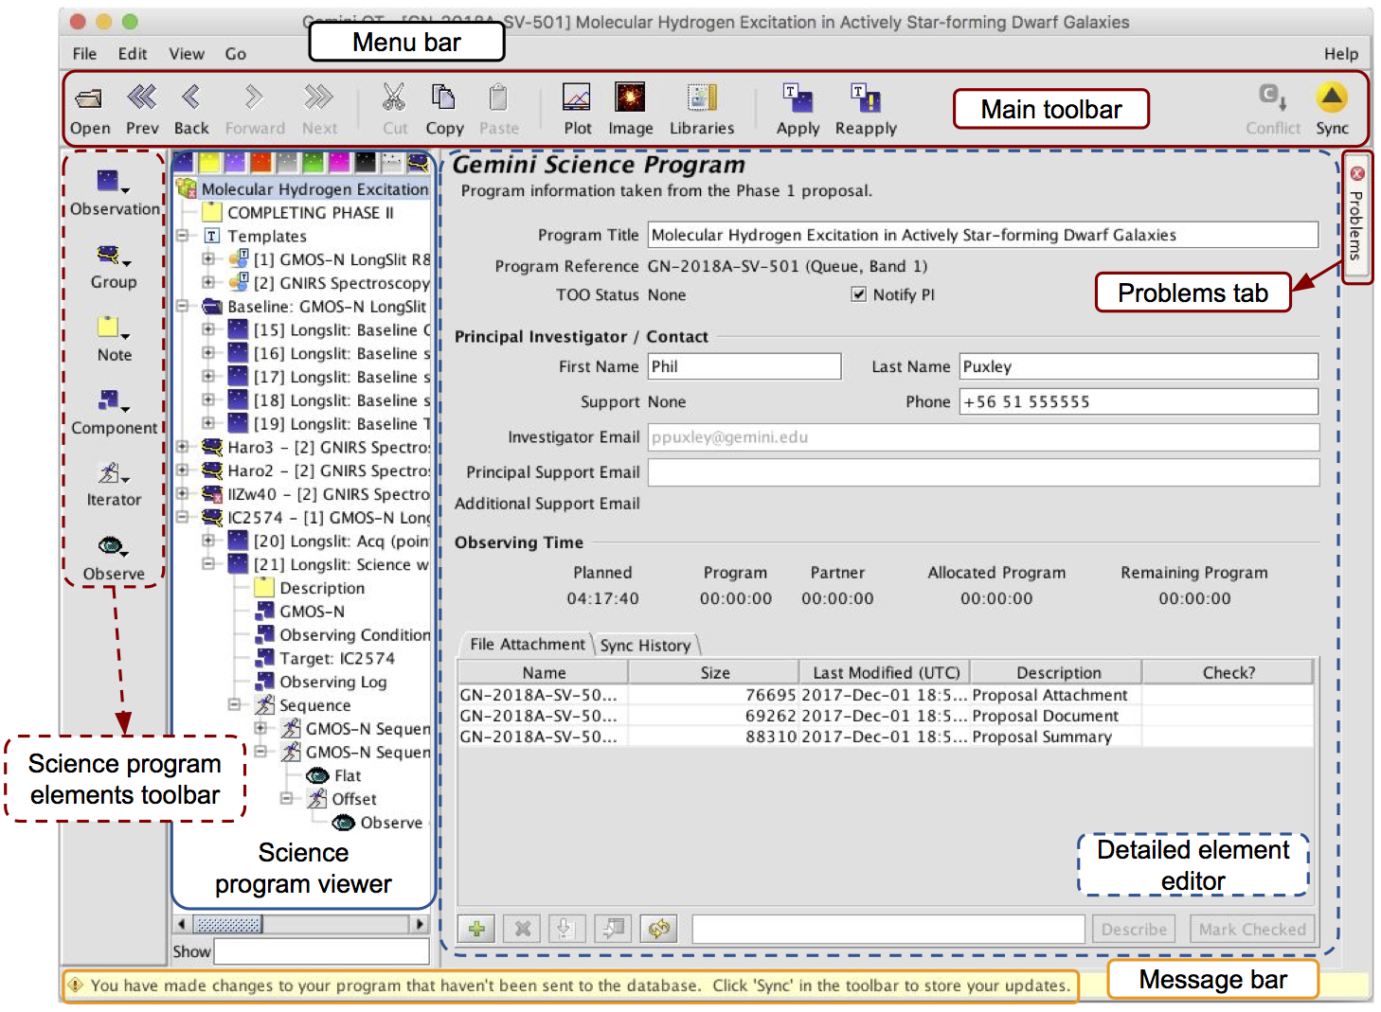Expand the Haro3 group node
The height and width of the screenshot is (1012, 1381).
pyautogui.click(x=183, y=446)
